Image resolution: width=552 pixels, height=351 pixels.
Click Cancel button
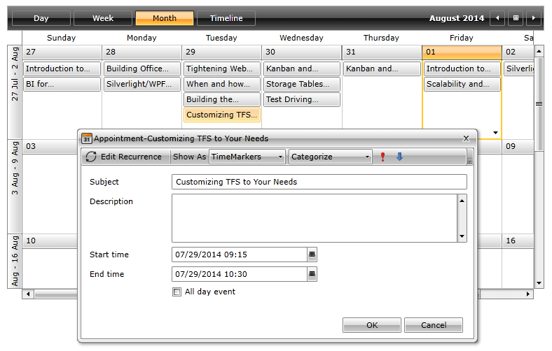[434, 325]
